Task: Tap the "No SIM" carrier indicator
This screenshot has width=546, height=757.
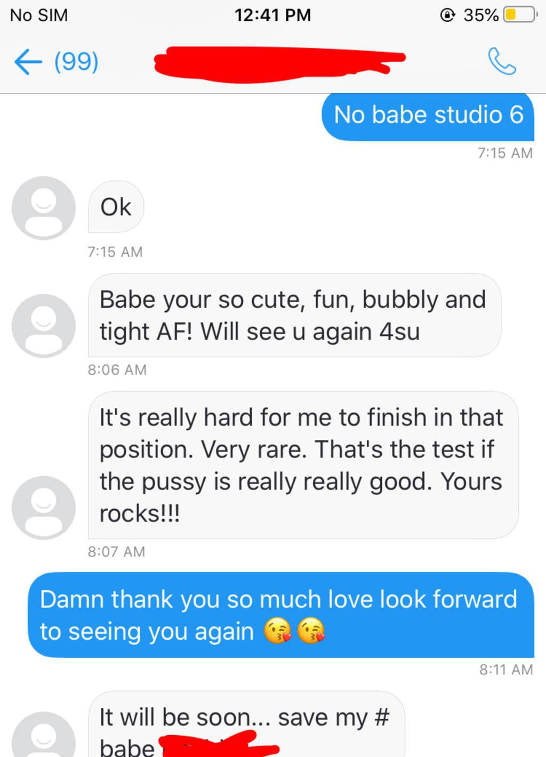Action: (x=39, y=15)
